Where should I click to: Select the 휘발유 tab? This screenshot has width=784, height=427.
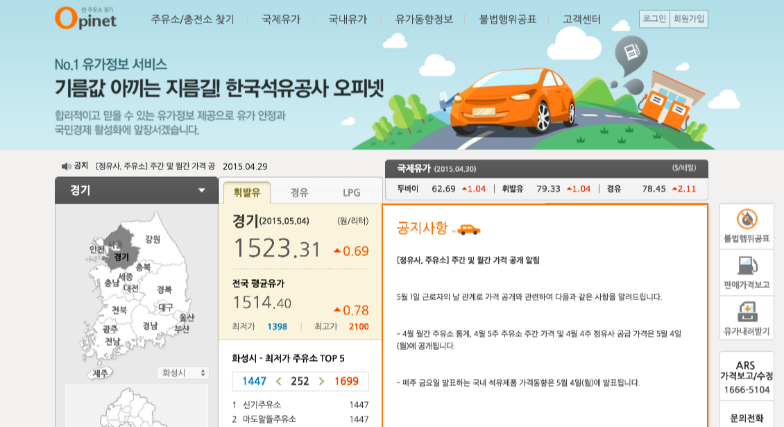246,193
